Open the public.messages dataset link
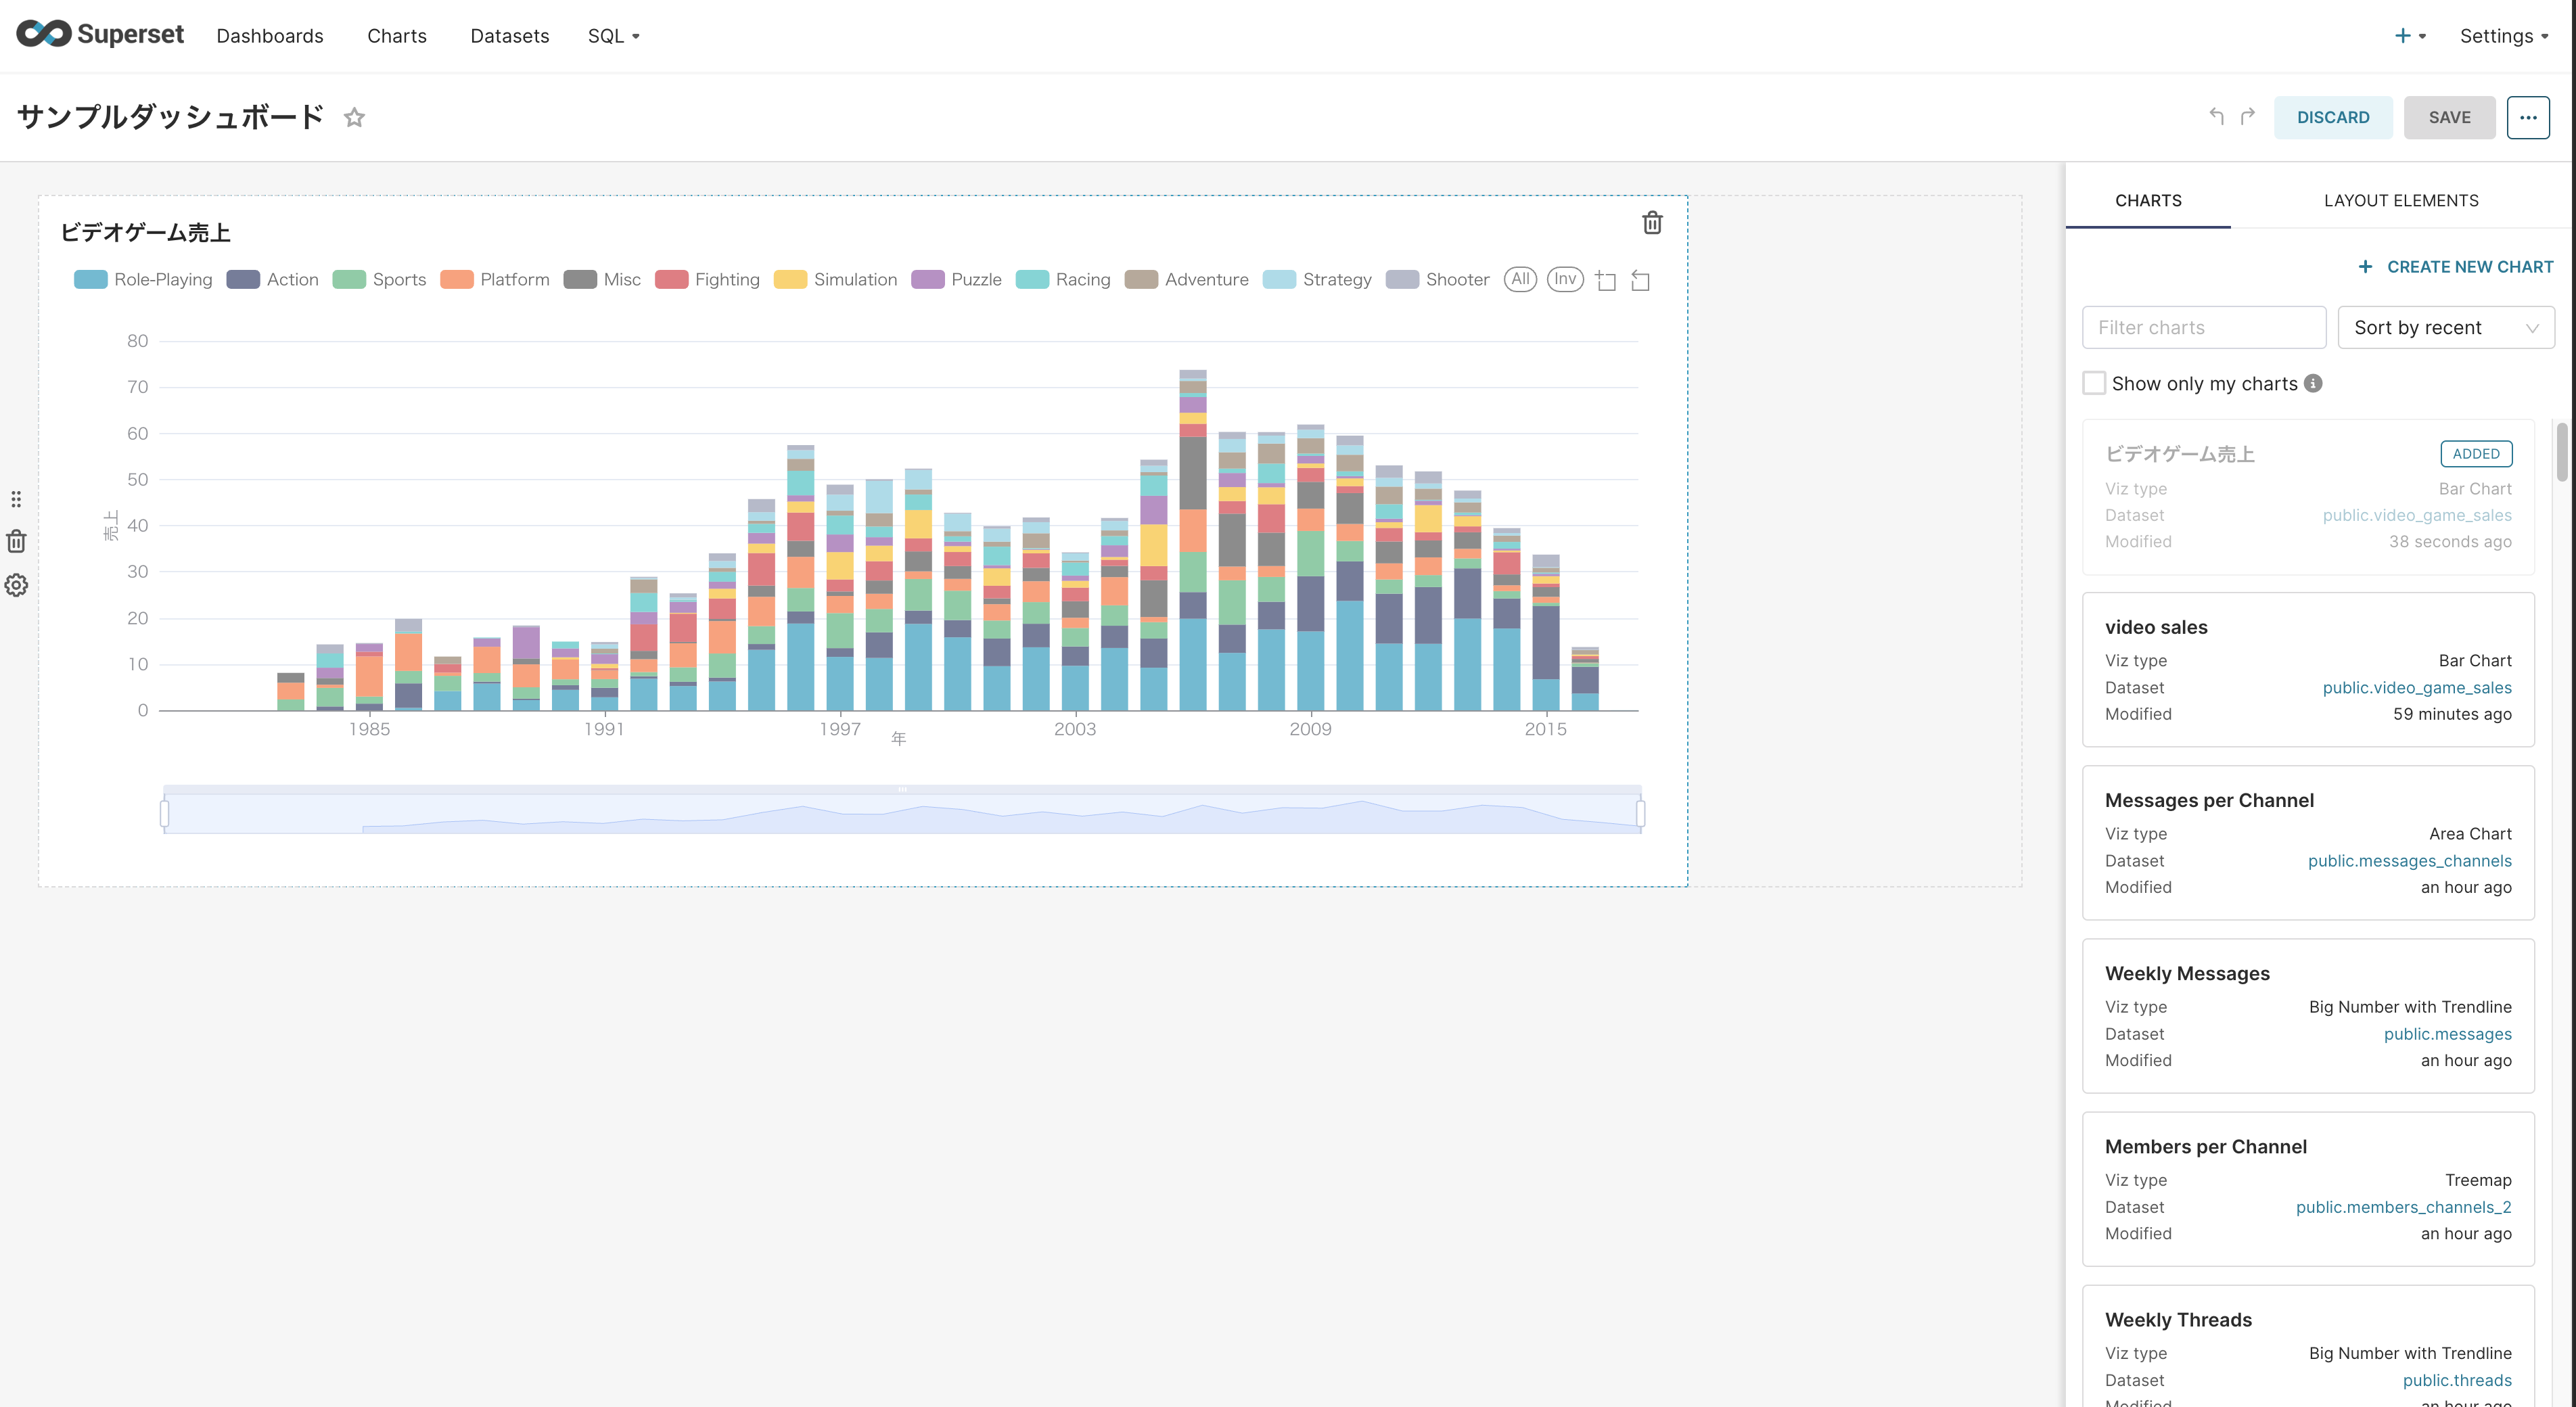The width and height of the screenshot is (2576, 1407). point(2447,1033)
